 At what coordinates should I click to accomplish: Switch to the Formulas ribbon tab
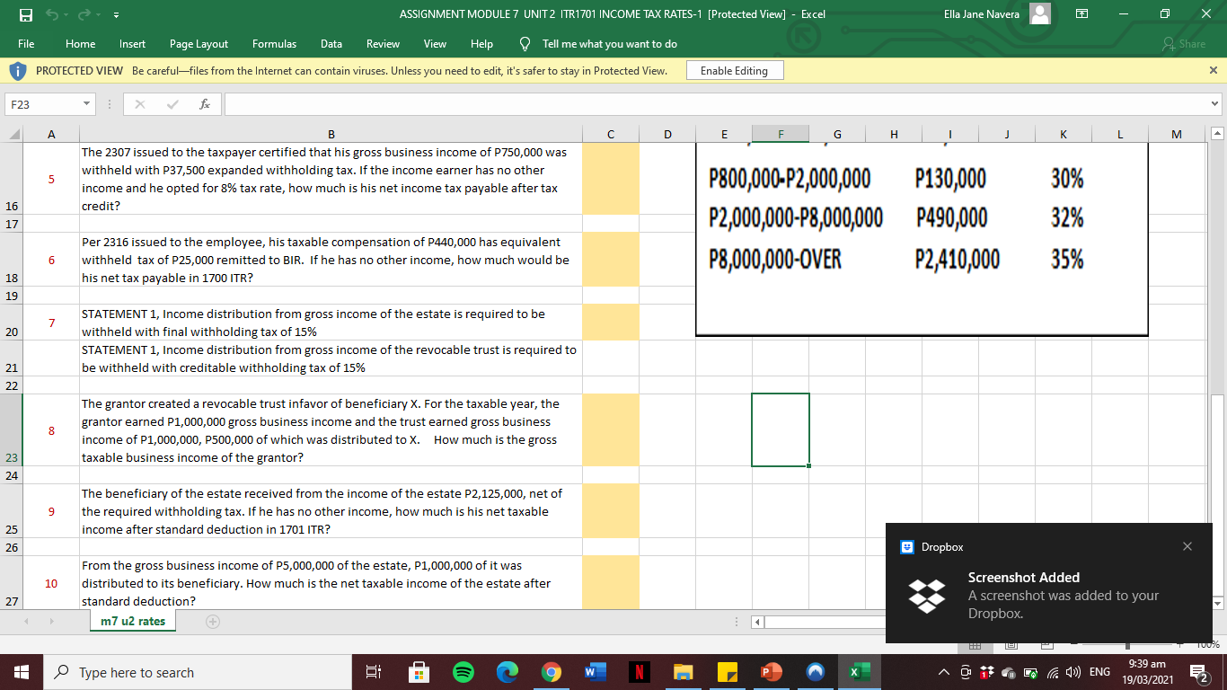(x=274, y=43)
